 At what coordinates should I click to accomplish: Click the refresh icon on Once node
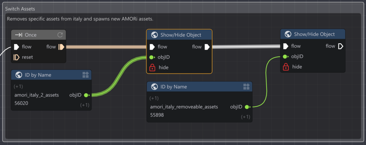coord(60,35)
